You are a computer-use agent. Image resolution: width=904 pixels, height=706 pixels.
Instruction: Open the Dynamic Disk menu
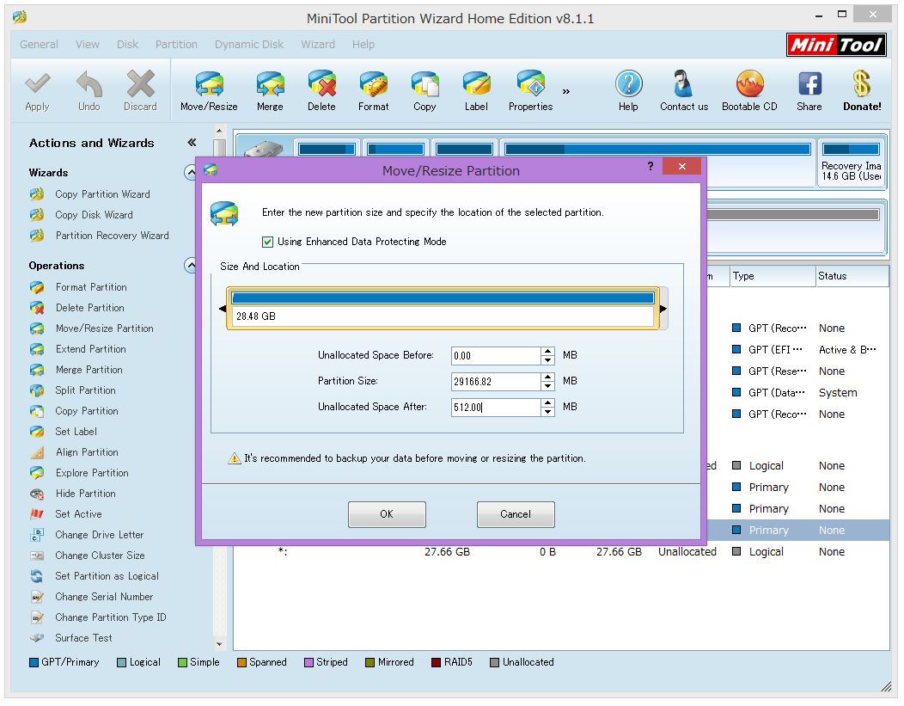coord(248,45)
